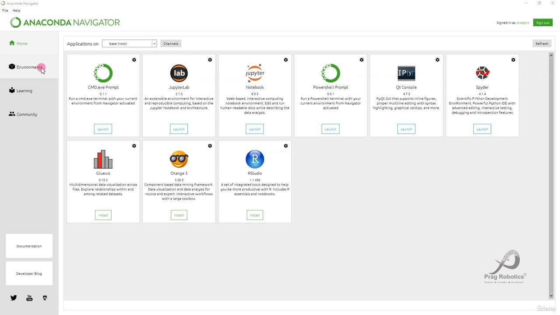Click the RStudio version 1.1.456 text
Viewport: 560px width, 315px height.
(x=255, y=180)
